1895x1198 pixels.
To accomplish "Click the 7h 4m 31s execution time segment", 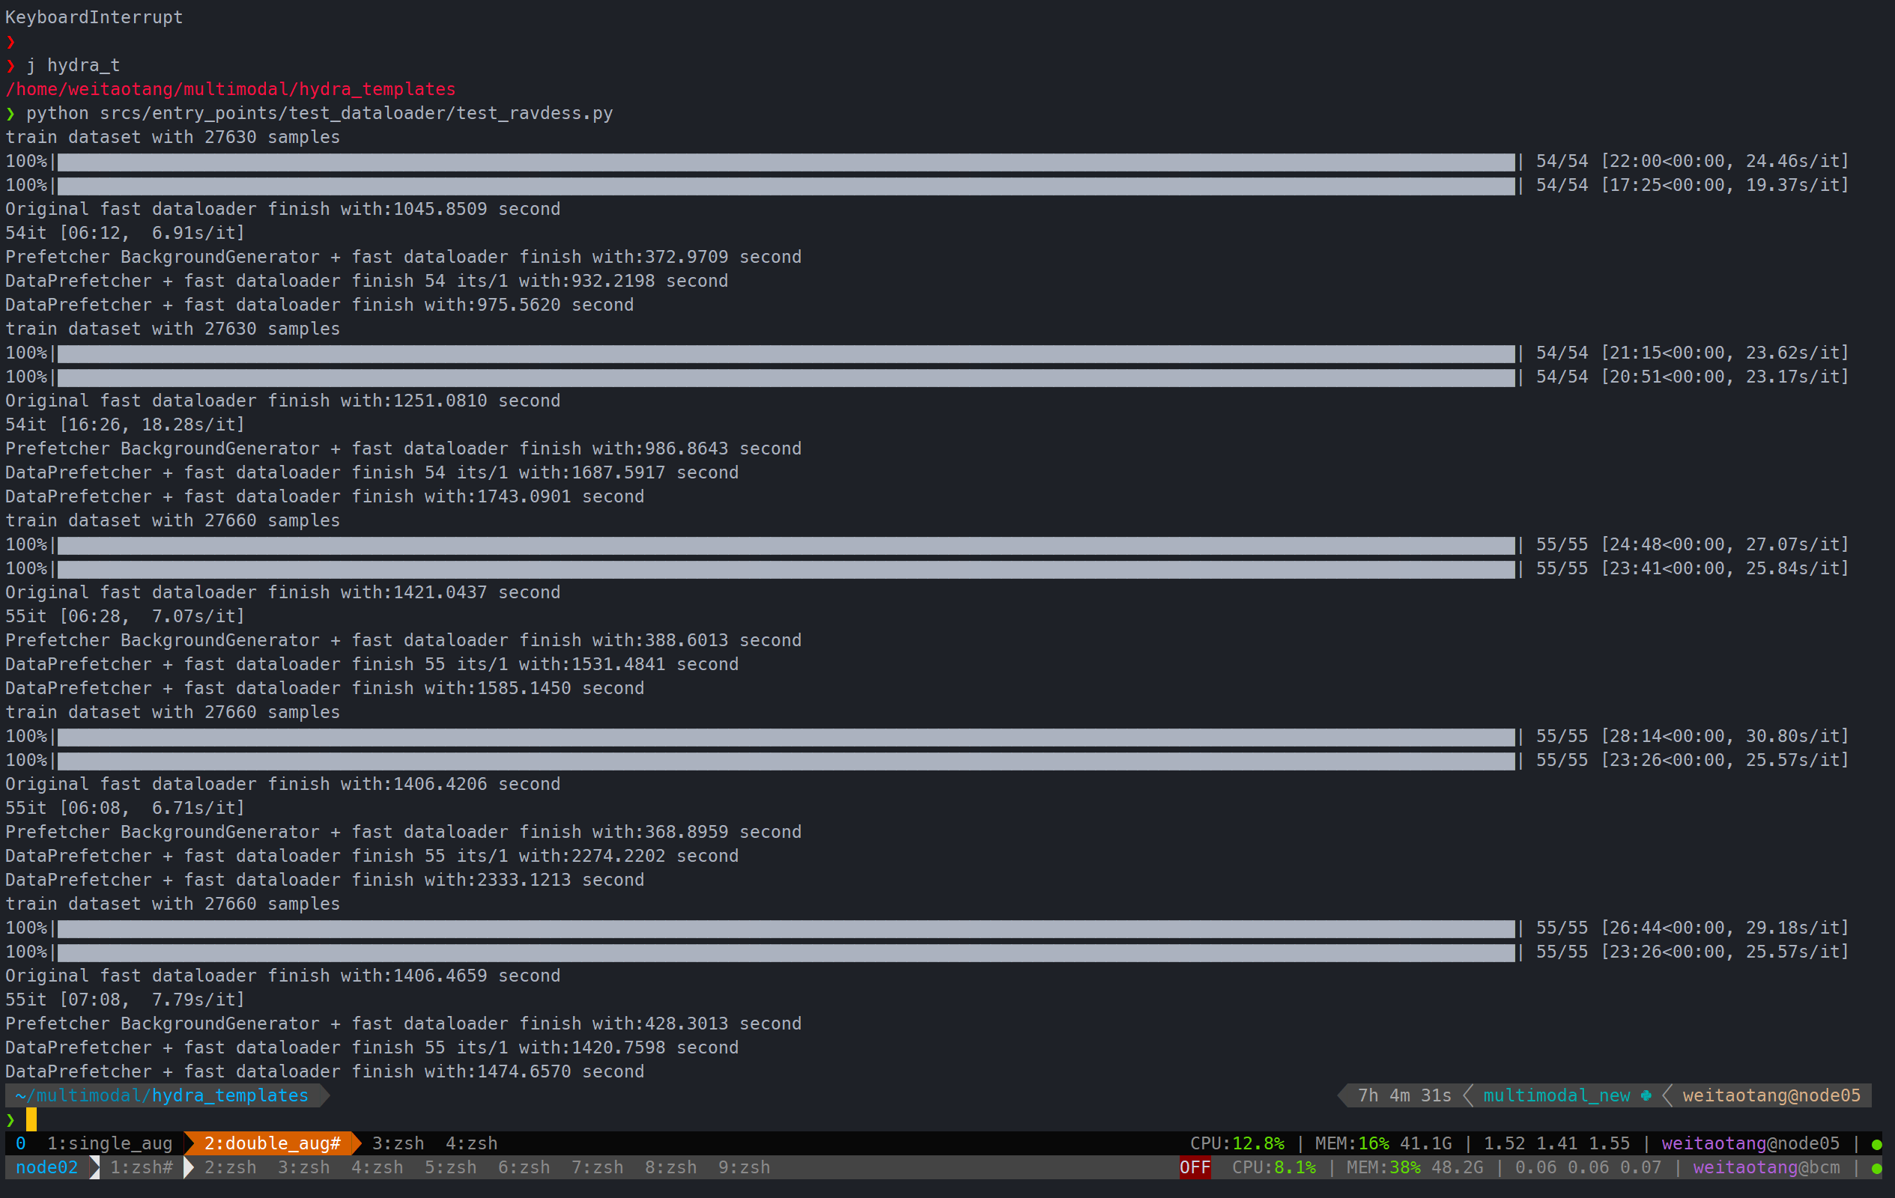I will 1404,1095.
